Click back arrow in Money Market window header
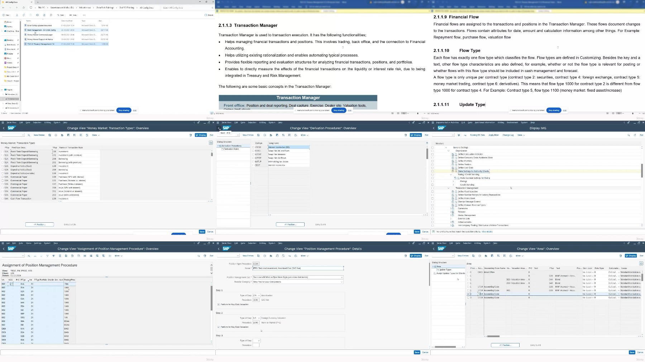Viewport: 645px width, 362px height. point(4,128)
